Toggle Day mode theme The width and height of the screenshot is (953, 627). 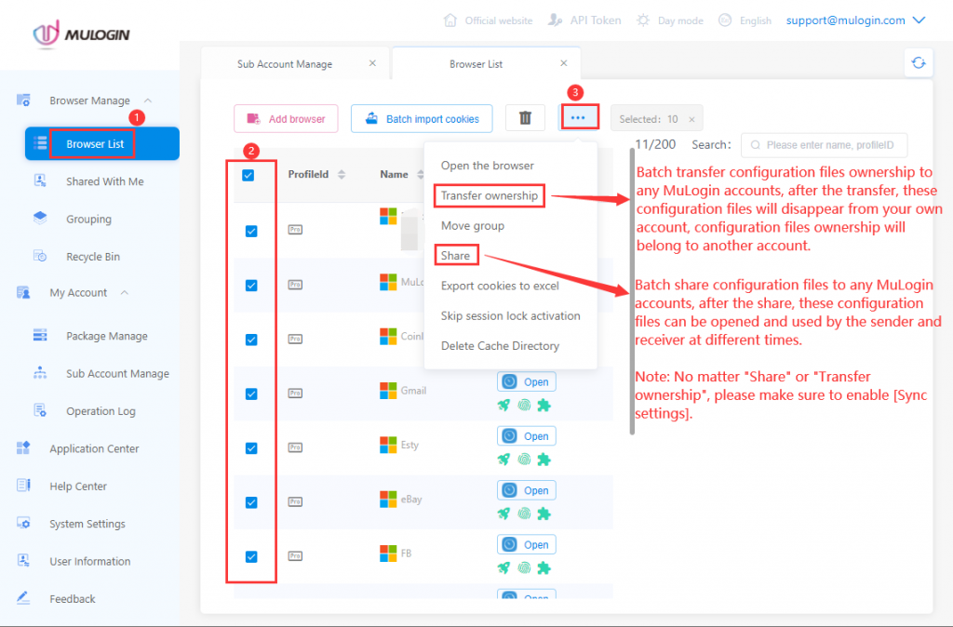click(x=670, y=20)
